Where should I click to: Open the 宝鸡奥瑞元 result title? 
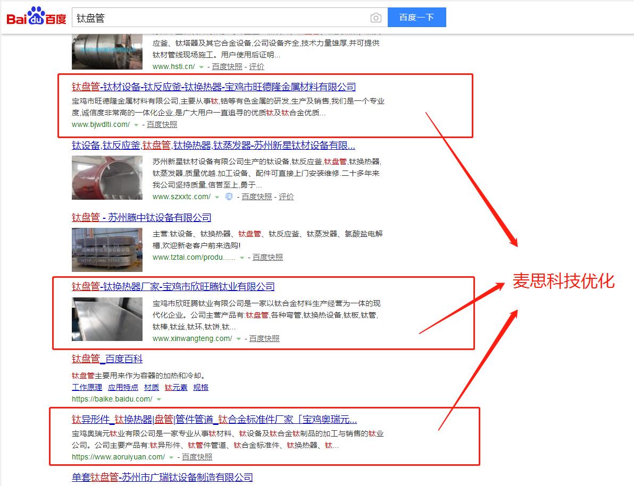point(214,420)
